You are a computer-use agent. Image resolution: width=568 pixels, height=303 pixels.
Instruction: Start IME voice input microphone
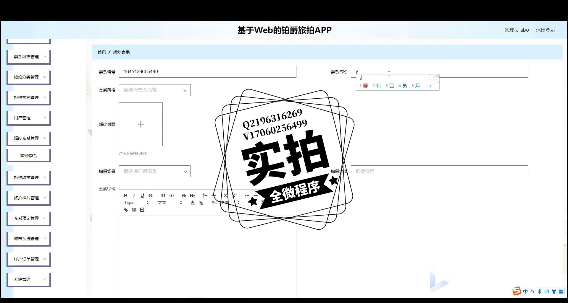(540, 291)
